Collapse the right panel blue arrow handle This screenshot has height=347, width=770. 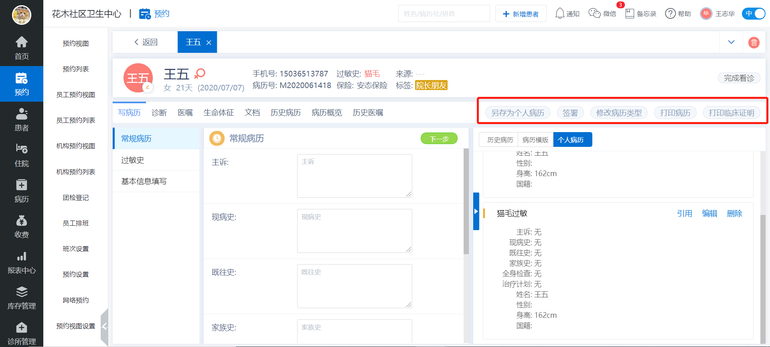pos(476,211)
